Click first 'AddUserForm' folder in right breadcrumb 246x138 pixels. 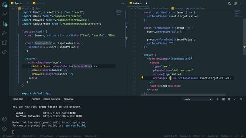coord(161,8)
